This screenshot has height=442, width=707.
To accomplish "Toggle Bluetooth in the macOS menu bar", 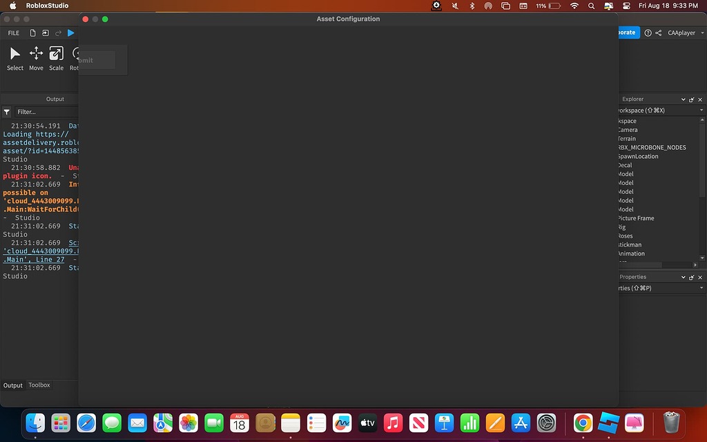I will point(471,6).
